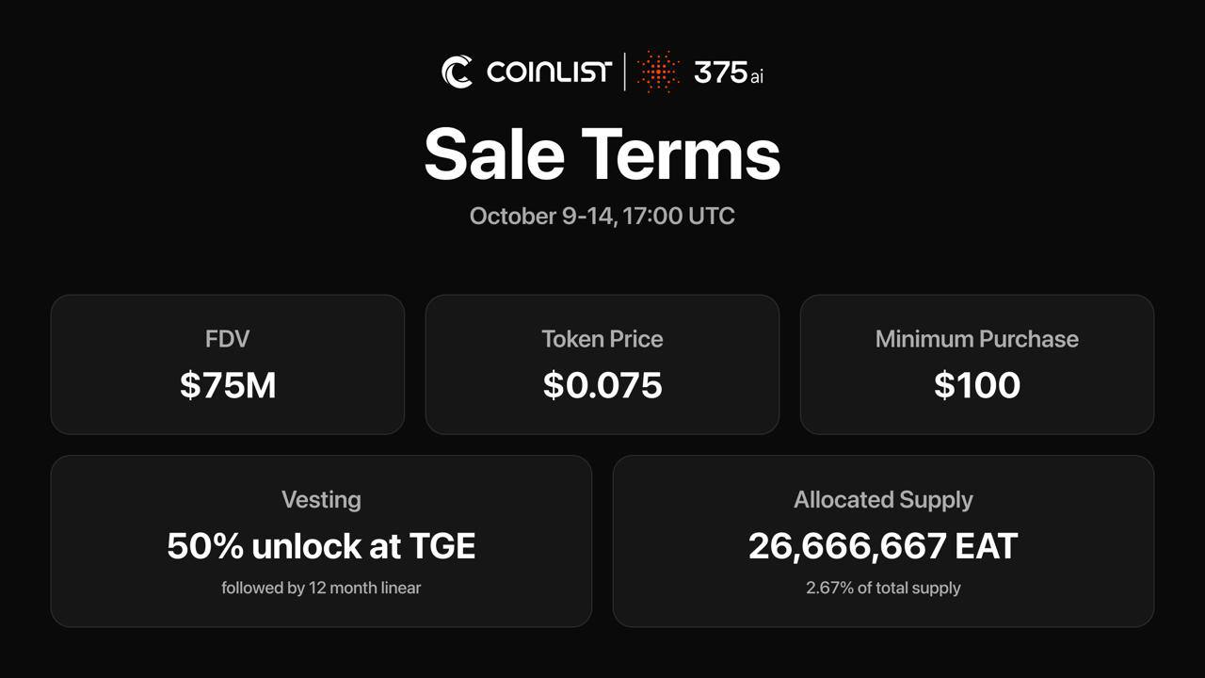Select the 50% unlock at TGE text

pyautogui.click(x=321, y=546)
